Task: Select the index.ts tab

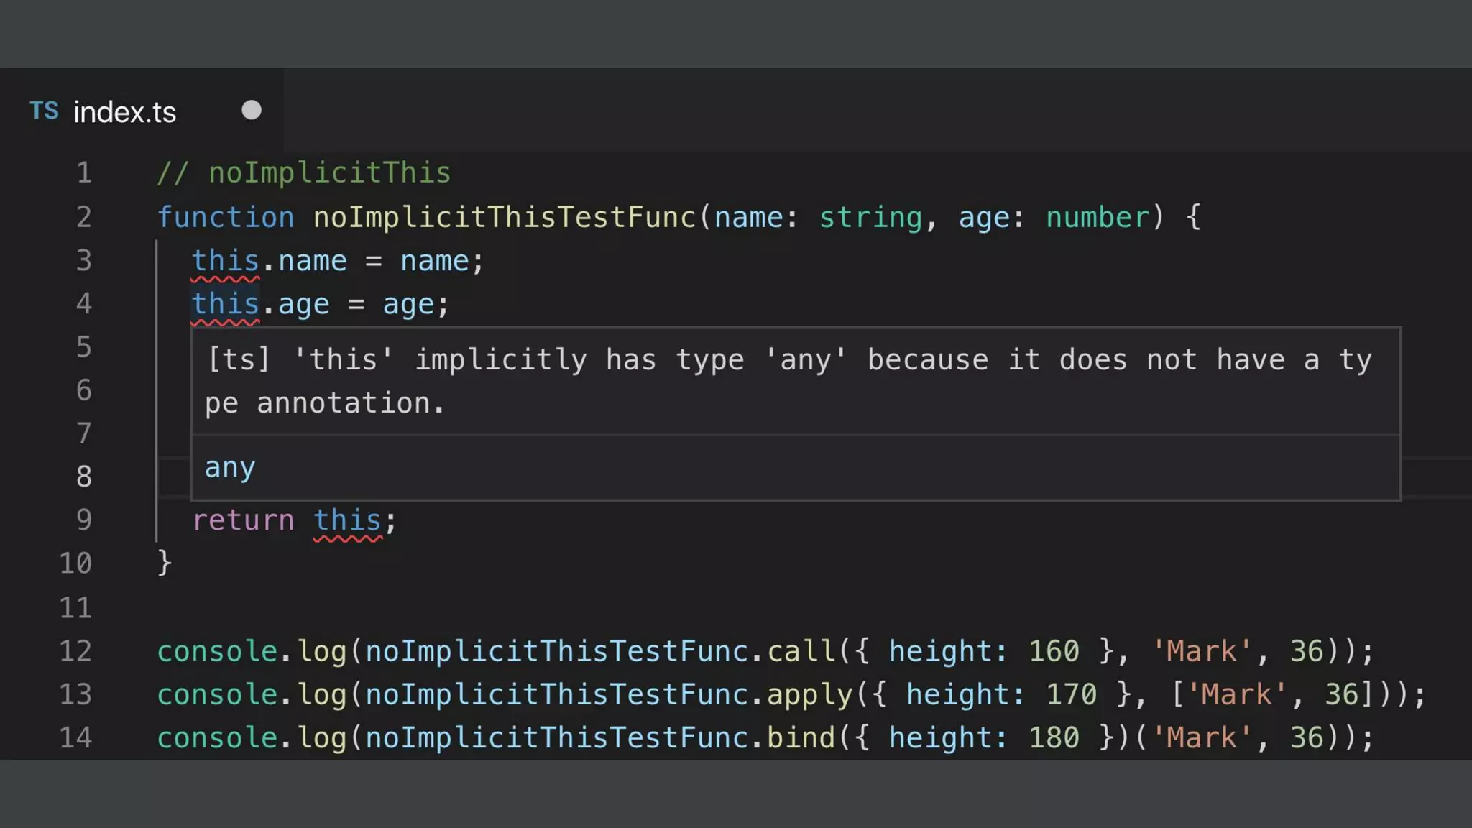Action: (124, 112)
